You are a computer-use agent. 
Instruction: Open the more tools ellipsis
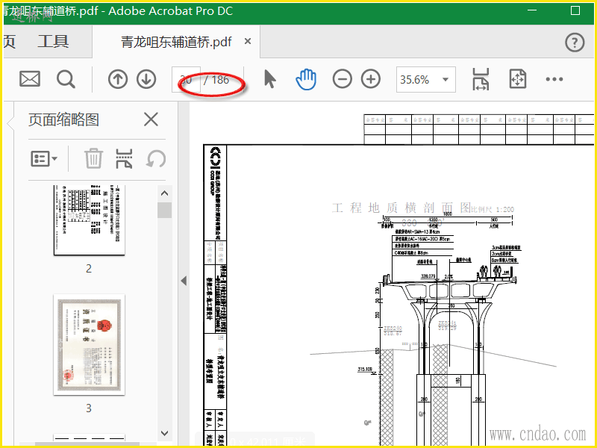(x=554, y=79)
